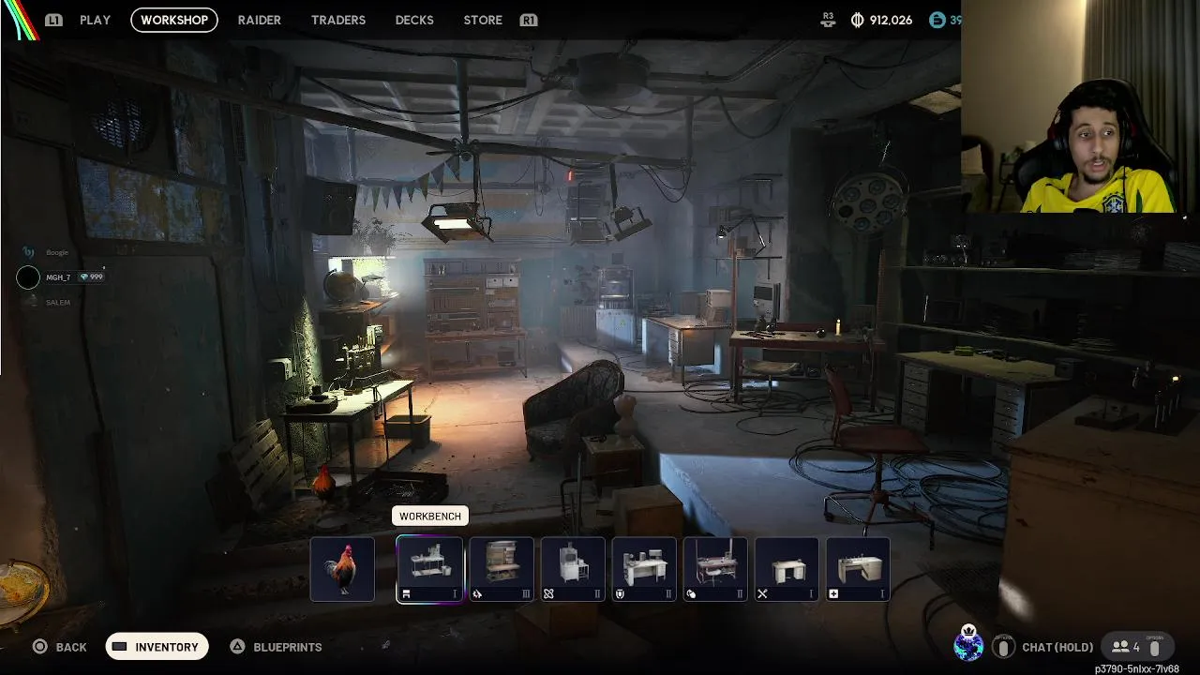This screenshot has width=1200, height=675.
Task: Open the utility station with crossed-tools icon
Action: 787,569
